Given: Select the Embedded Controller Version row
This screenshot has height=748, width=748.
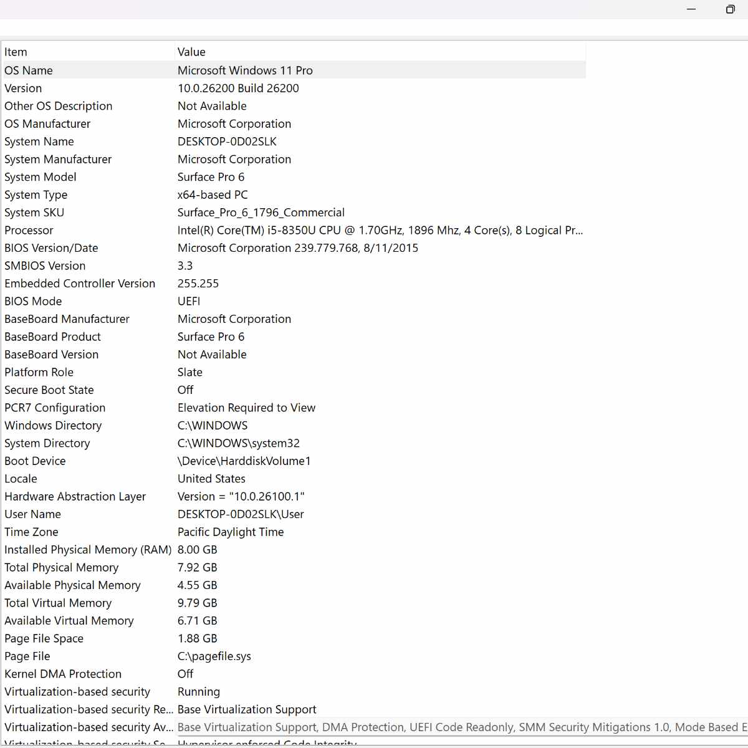Looking at the screenshot, I should coord(294,284).
